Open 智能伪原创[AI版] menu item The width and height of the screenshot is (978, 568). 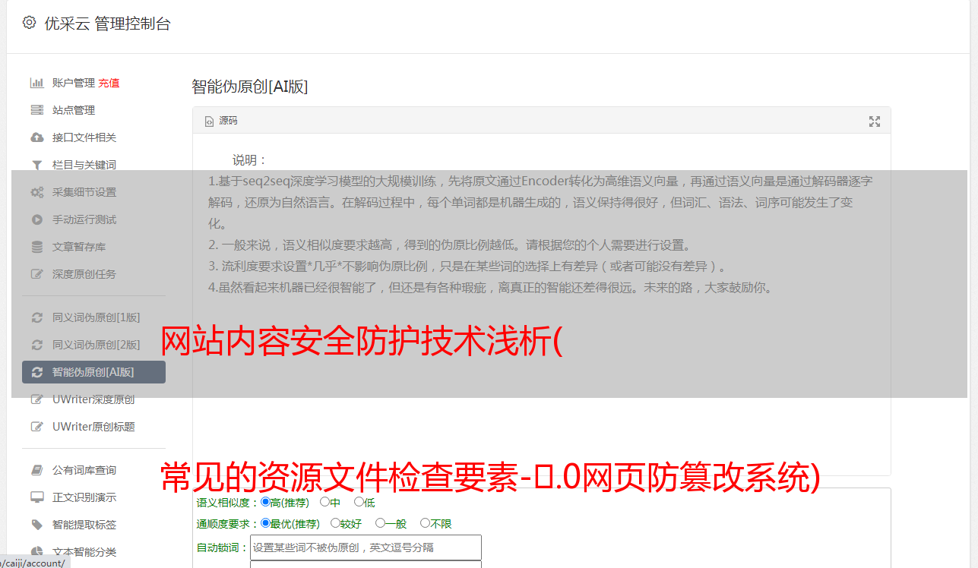[93, 372]
